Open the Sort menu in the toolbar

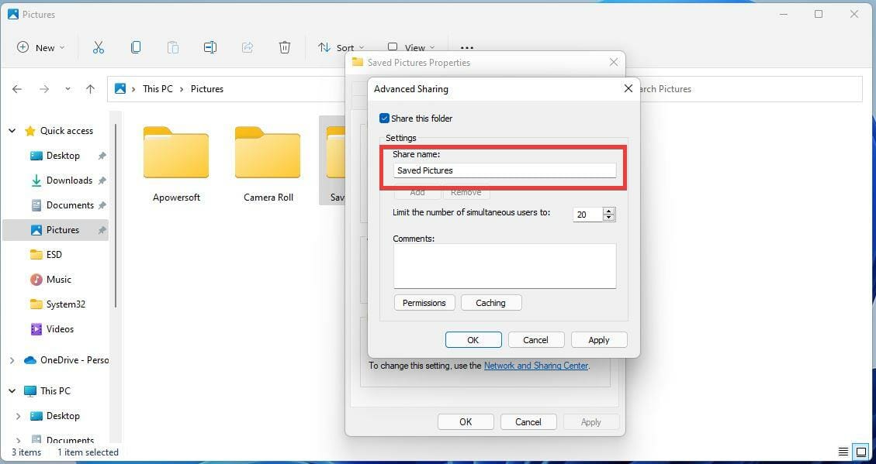341,47
